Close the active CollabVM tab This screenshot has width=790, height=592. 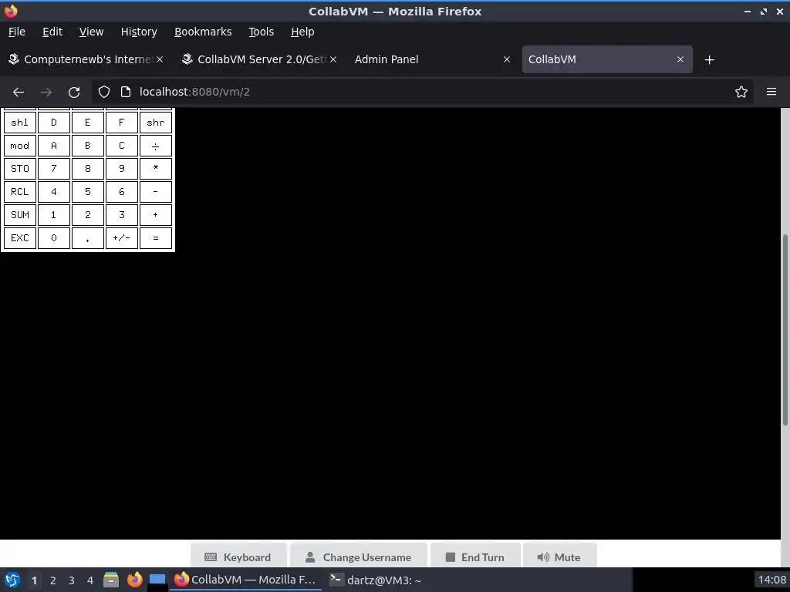tap(680, 59)
